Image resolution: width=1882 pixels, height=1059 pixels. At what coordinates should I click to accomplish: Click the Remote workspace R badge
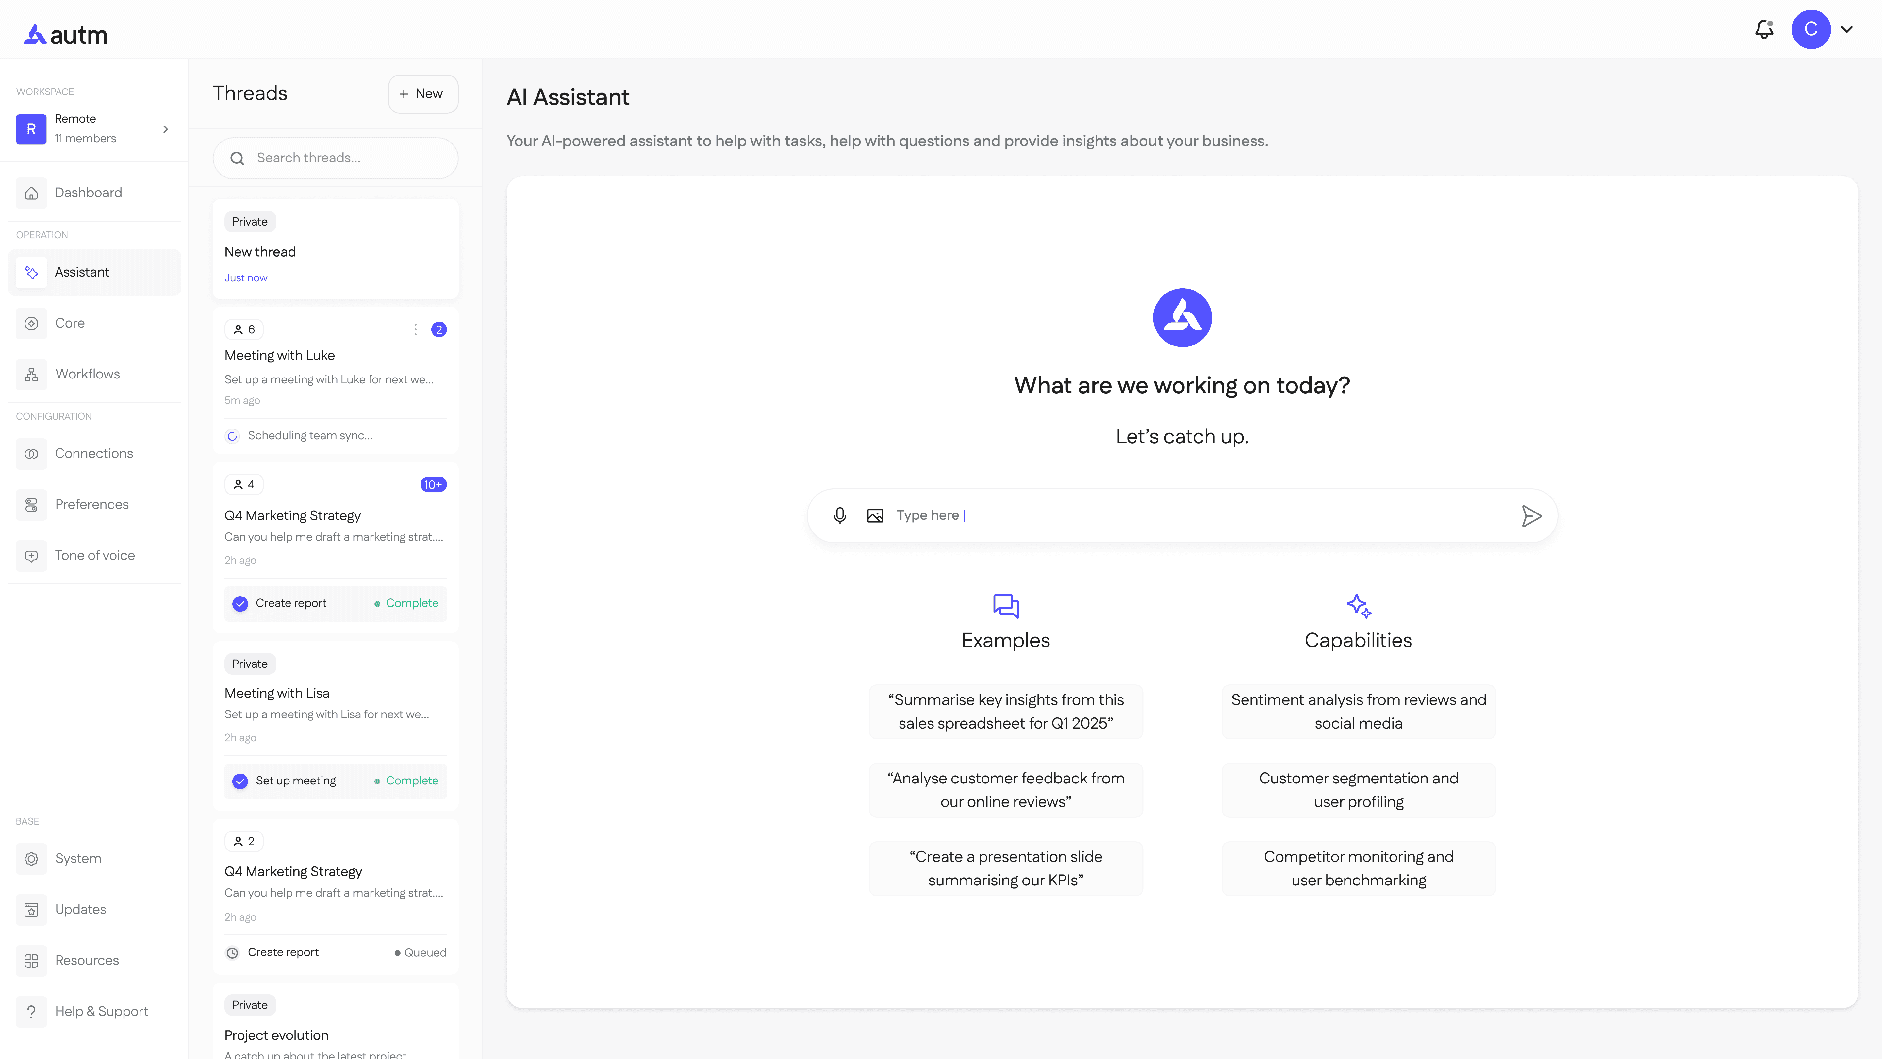(x=31, y=129)
